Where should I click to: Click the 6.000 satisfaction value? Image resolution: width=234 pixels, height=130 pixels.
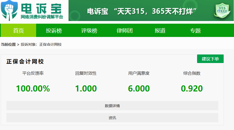click(139, 88)
